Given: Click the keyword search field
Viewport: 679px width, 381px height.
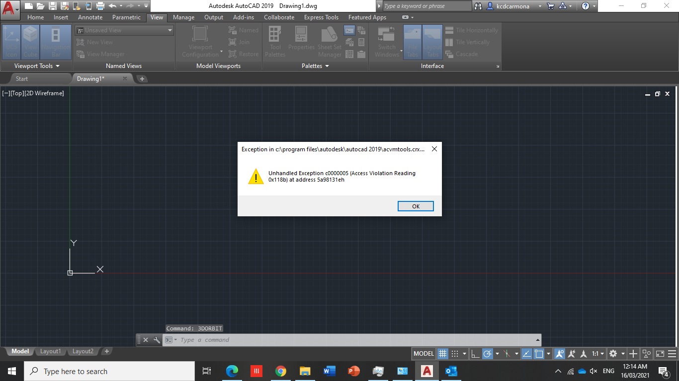Looking at the screenshot, I should coord(427,6).
